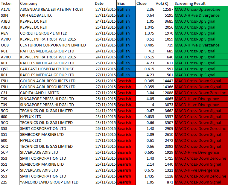228x185 pixels.
Task: Select MACD Cross-Down ZeroLine cell for CAPITALAND
Action: [x=201, y=93]
